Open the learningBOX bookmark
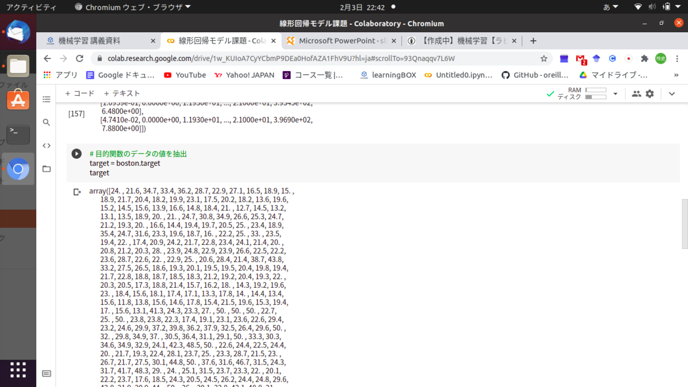Viewport: 688px width, 387px height. (x=388, y=75)
